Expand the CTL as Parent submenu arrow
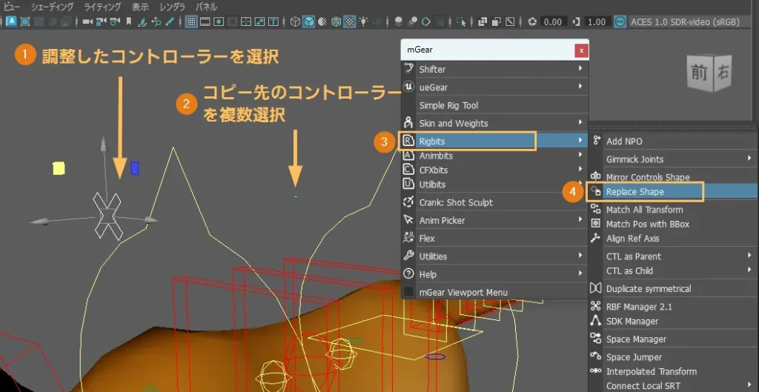The width and height of the screenshot is (759, 392). click(749, 256)
